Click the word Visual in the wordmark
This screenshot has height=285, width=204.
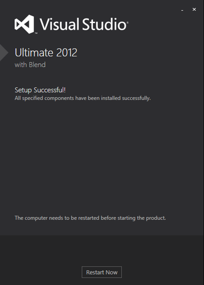tap(59, 24)
